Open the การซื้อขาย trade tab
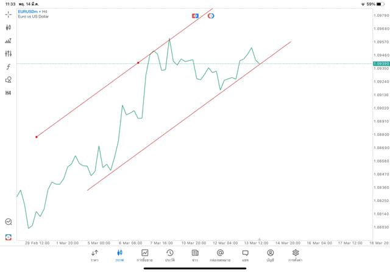 [144, 255]
